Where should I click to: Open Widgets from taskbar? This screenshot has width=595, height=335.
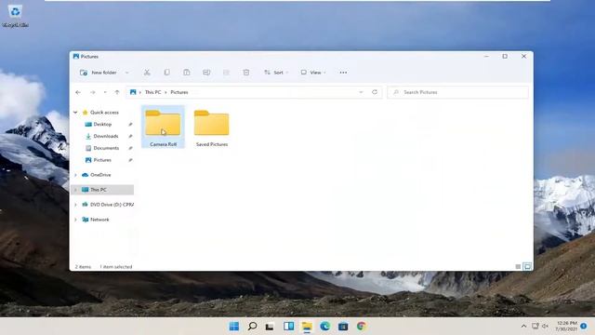[288, 327]
